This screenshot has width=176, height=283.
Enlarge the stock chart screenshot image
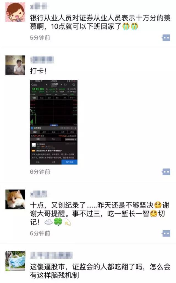coord(54,122)
